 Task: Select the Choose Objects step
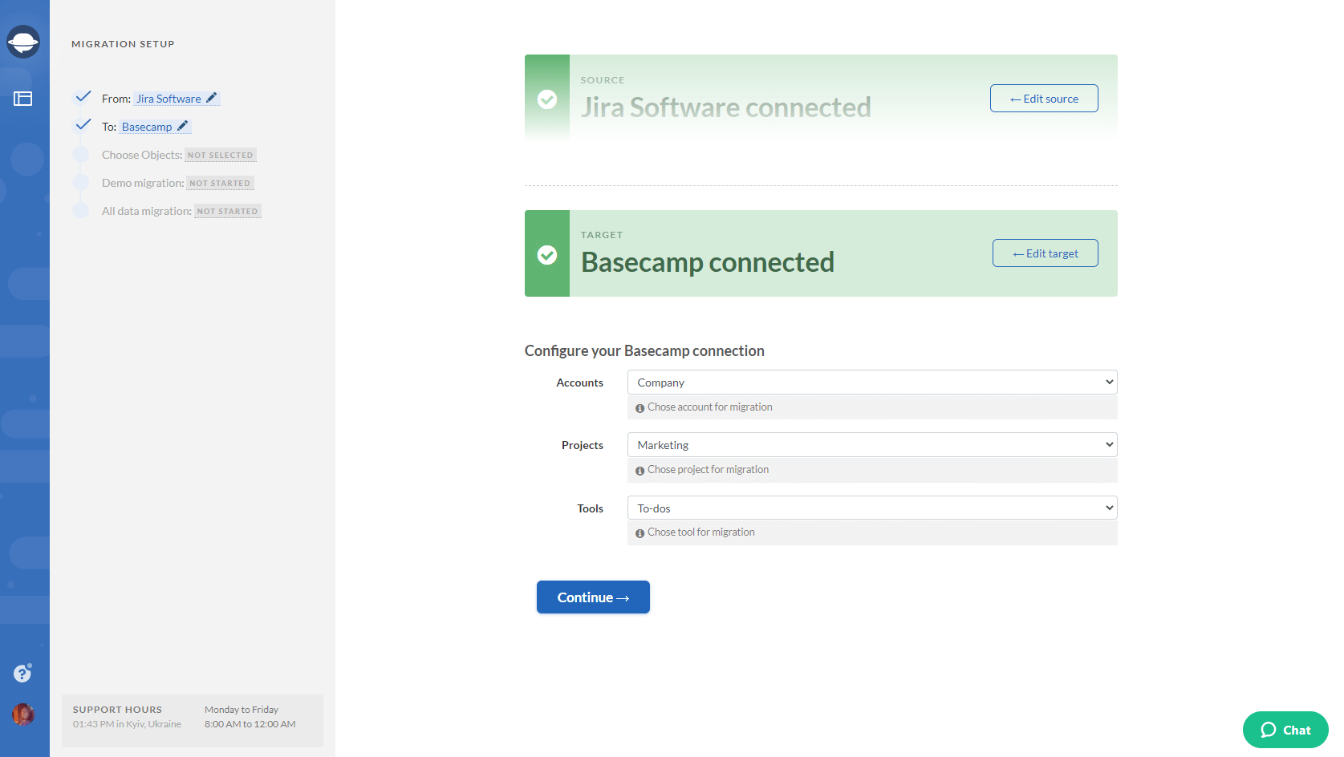pos(142,155)
